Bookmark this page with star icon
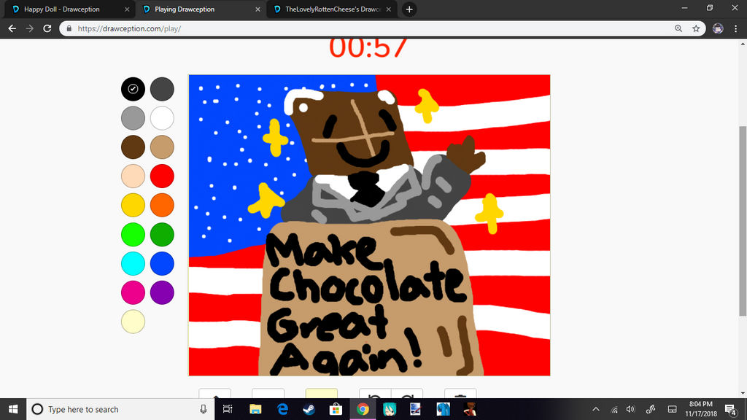This screenshot has height=420, width=747. (x=696, y=28)
